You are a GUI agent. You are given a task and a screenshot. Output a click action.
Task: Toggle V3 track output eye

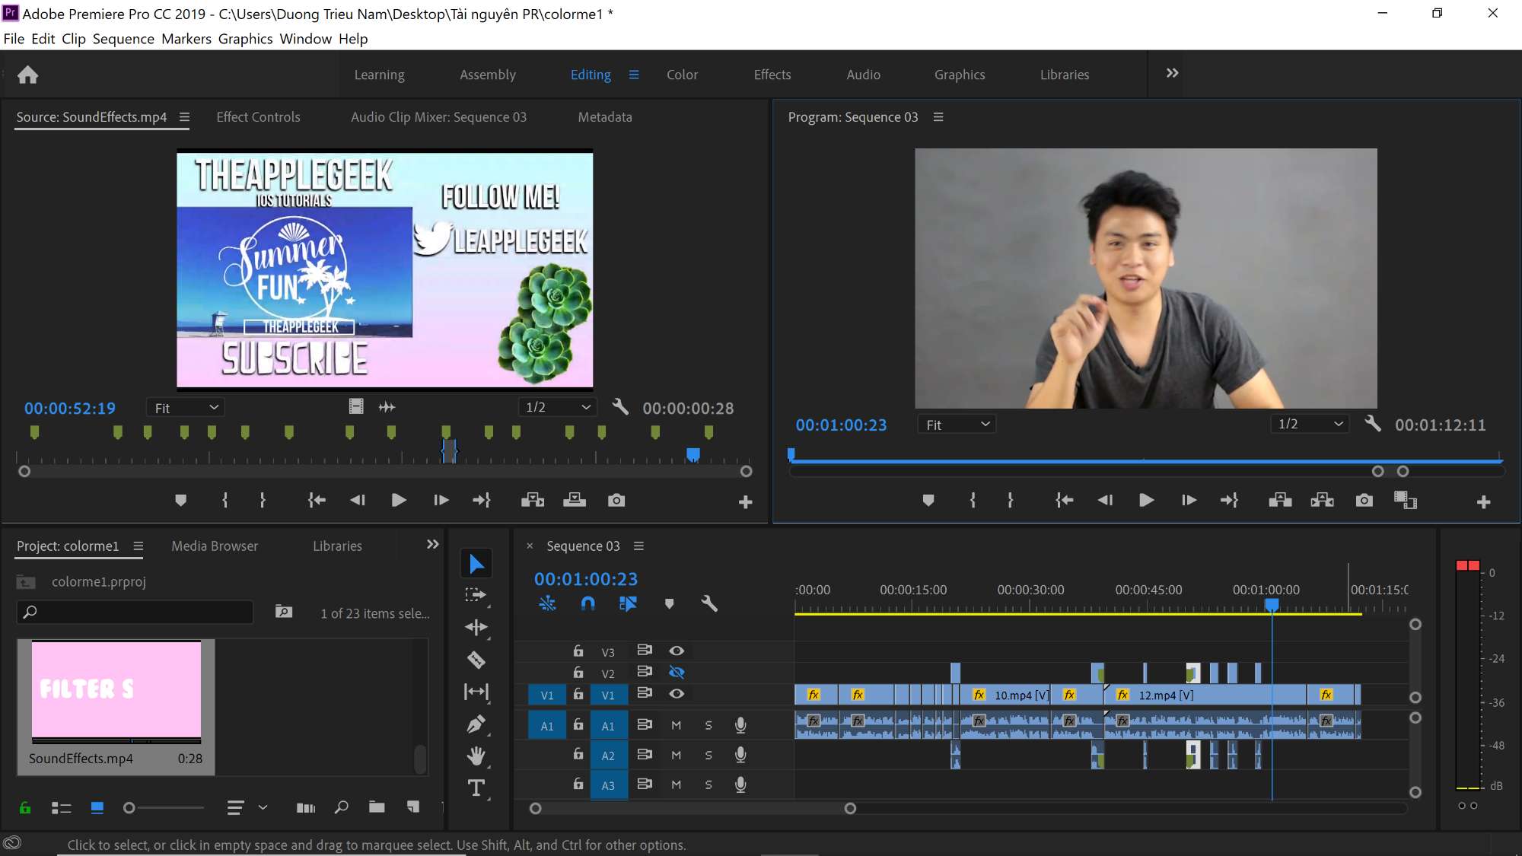[677, 651]
